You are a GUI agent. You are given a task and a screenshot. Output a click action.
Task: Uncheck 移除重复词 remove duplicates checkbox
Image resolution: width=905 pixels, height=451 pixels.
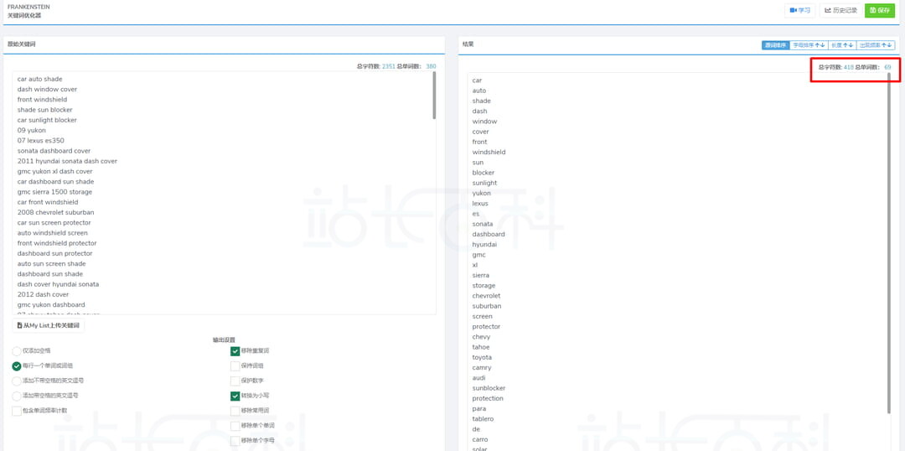click(235, 350)
